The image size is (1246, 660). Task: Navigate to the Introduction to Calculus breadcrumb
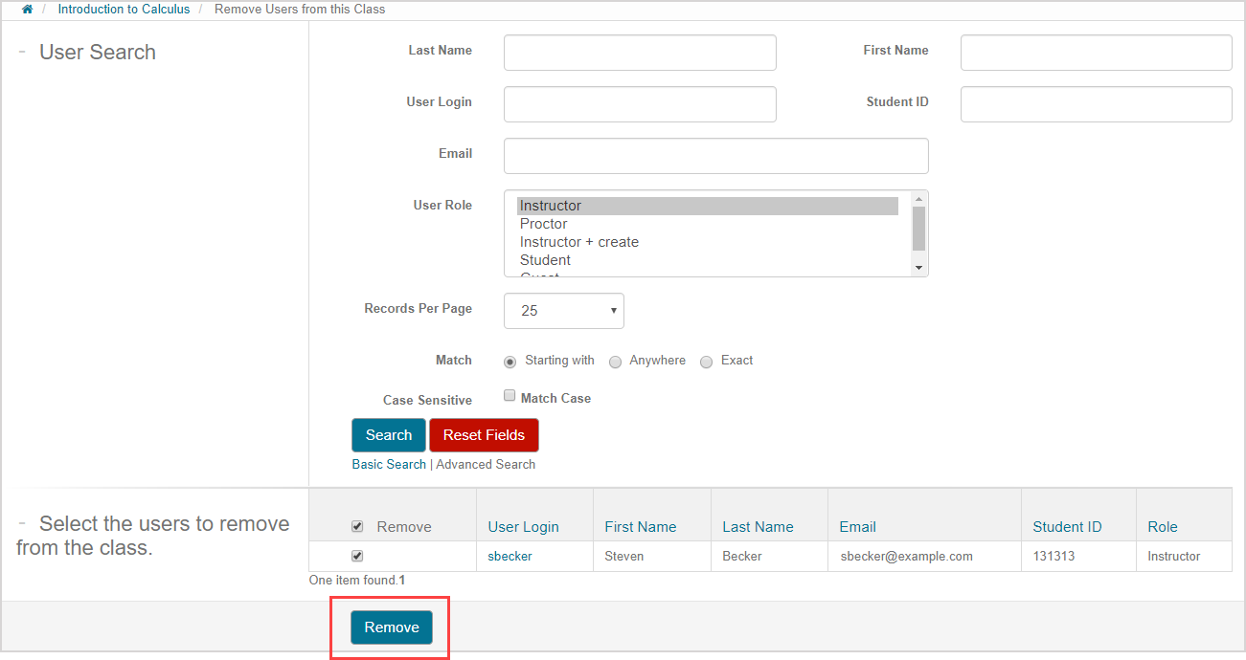124,9
